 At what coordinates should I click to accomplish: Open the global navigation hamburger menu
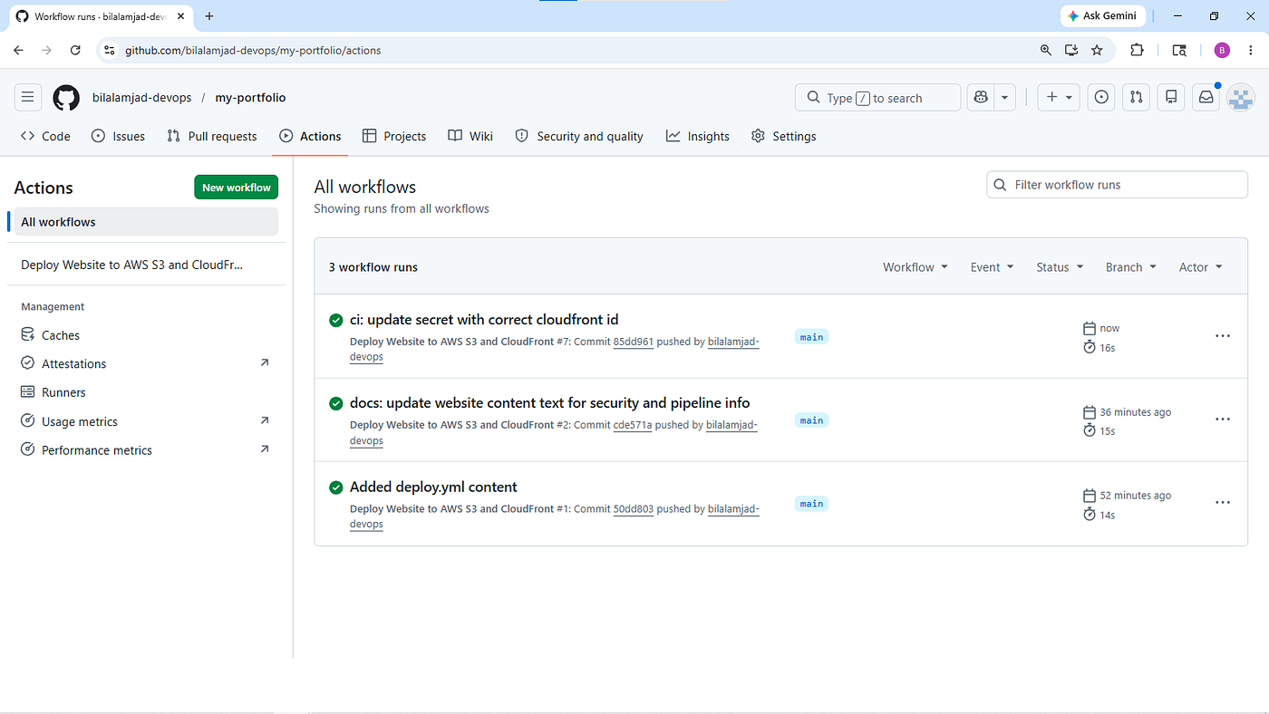click(27, 98)
